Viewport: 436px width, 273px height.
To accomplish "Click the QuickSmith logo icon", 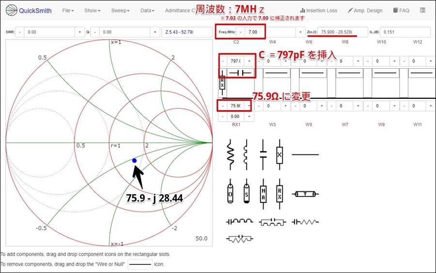I will pyautogui.click(x=12, y=10).
